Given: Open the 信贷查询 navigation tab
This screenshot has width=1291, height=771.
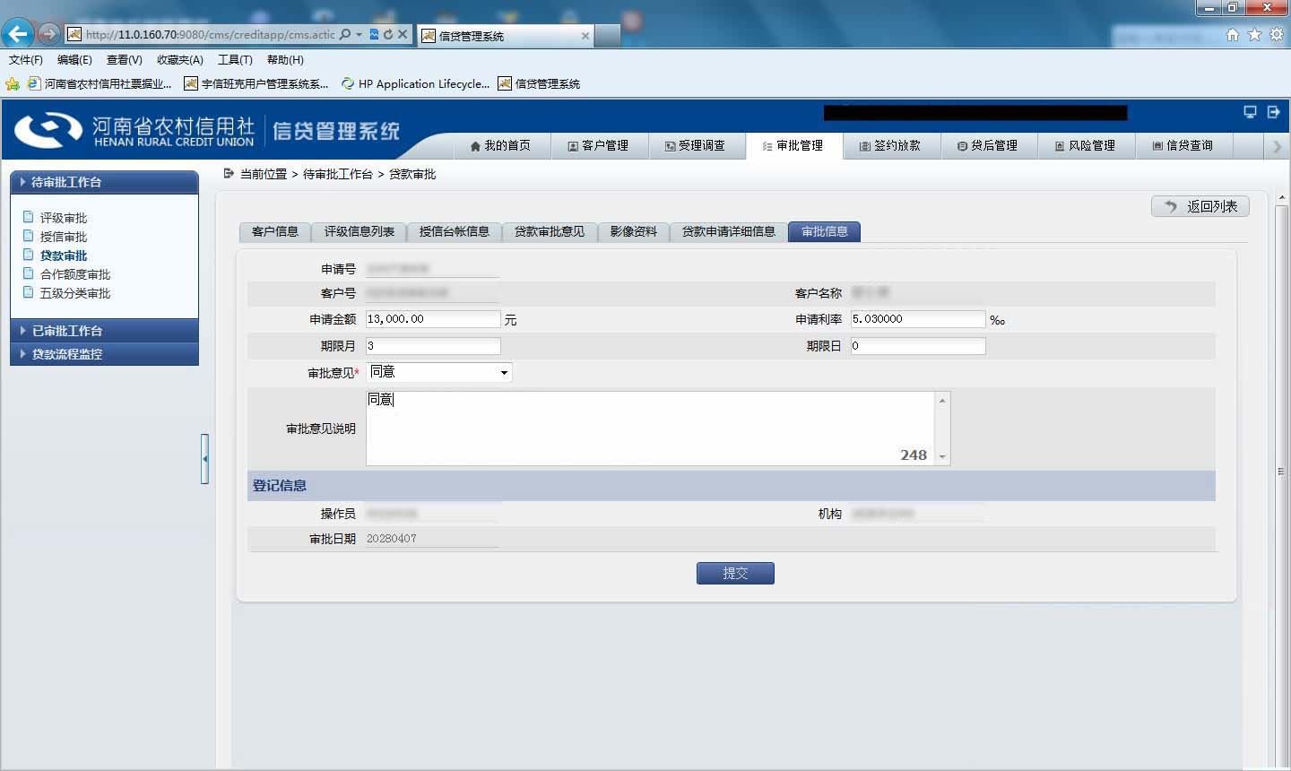Looking at the screenshot, I should [x=1183, y=145].
